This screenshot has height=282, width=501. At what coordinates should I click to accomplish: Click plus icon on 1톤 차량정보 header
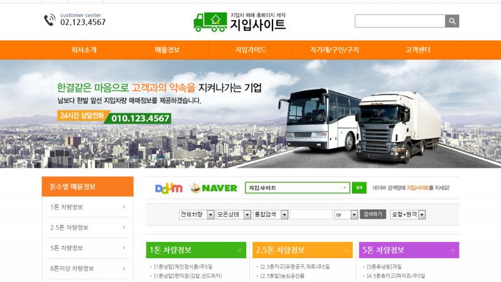pos(240,250)
